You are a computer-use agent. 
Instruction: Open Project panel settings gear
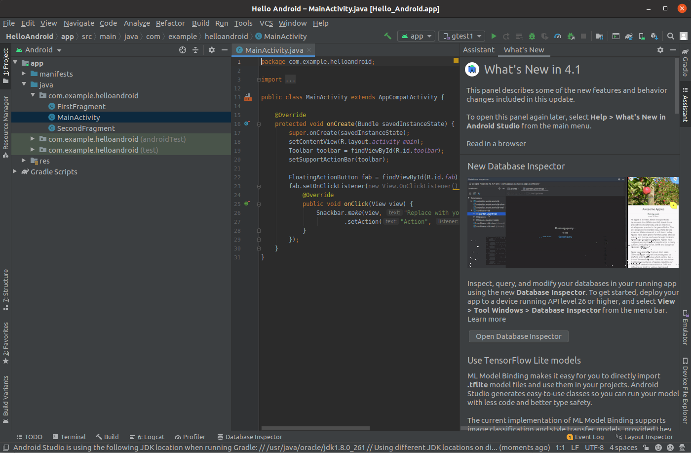(x=212, y=50)
